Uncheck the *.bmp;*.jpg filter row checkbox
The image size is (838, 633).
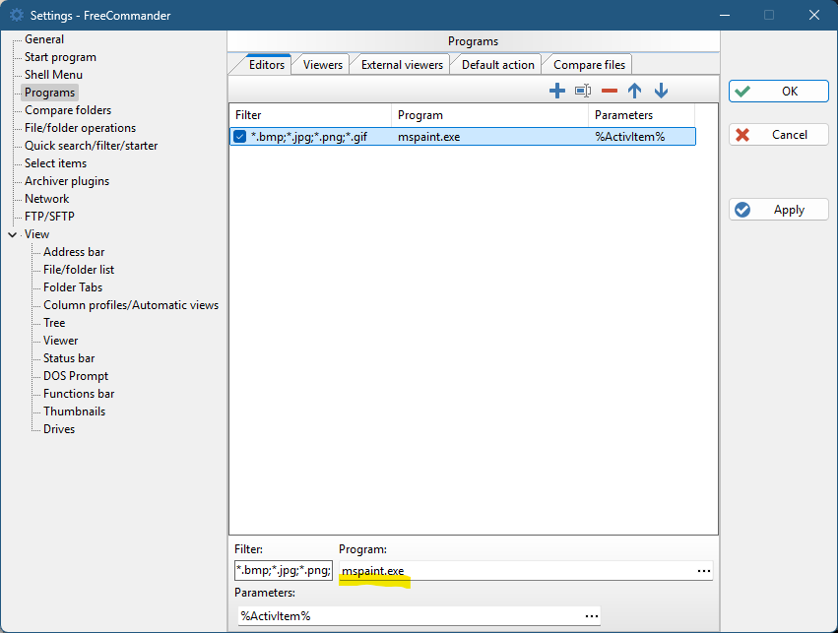240,137
